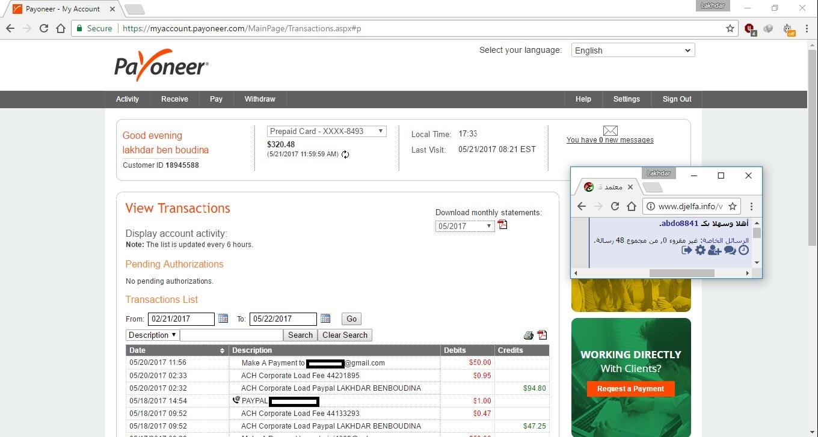The height and width of the screenshot is (437, 818).
Task: Go back in the djelfa.info window
Action: [581, 206]
